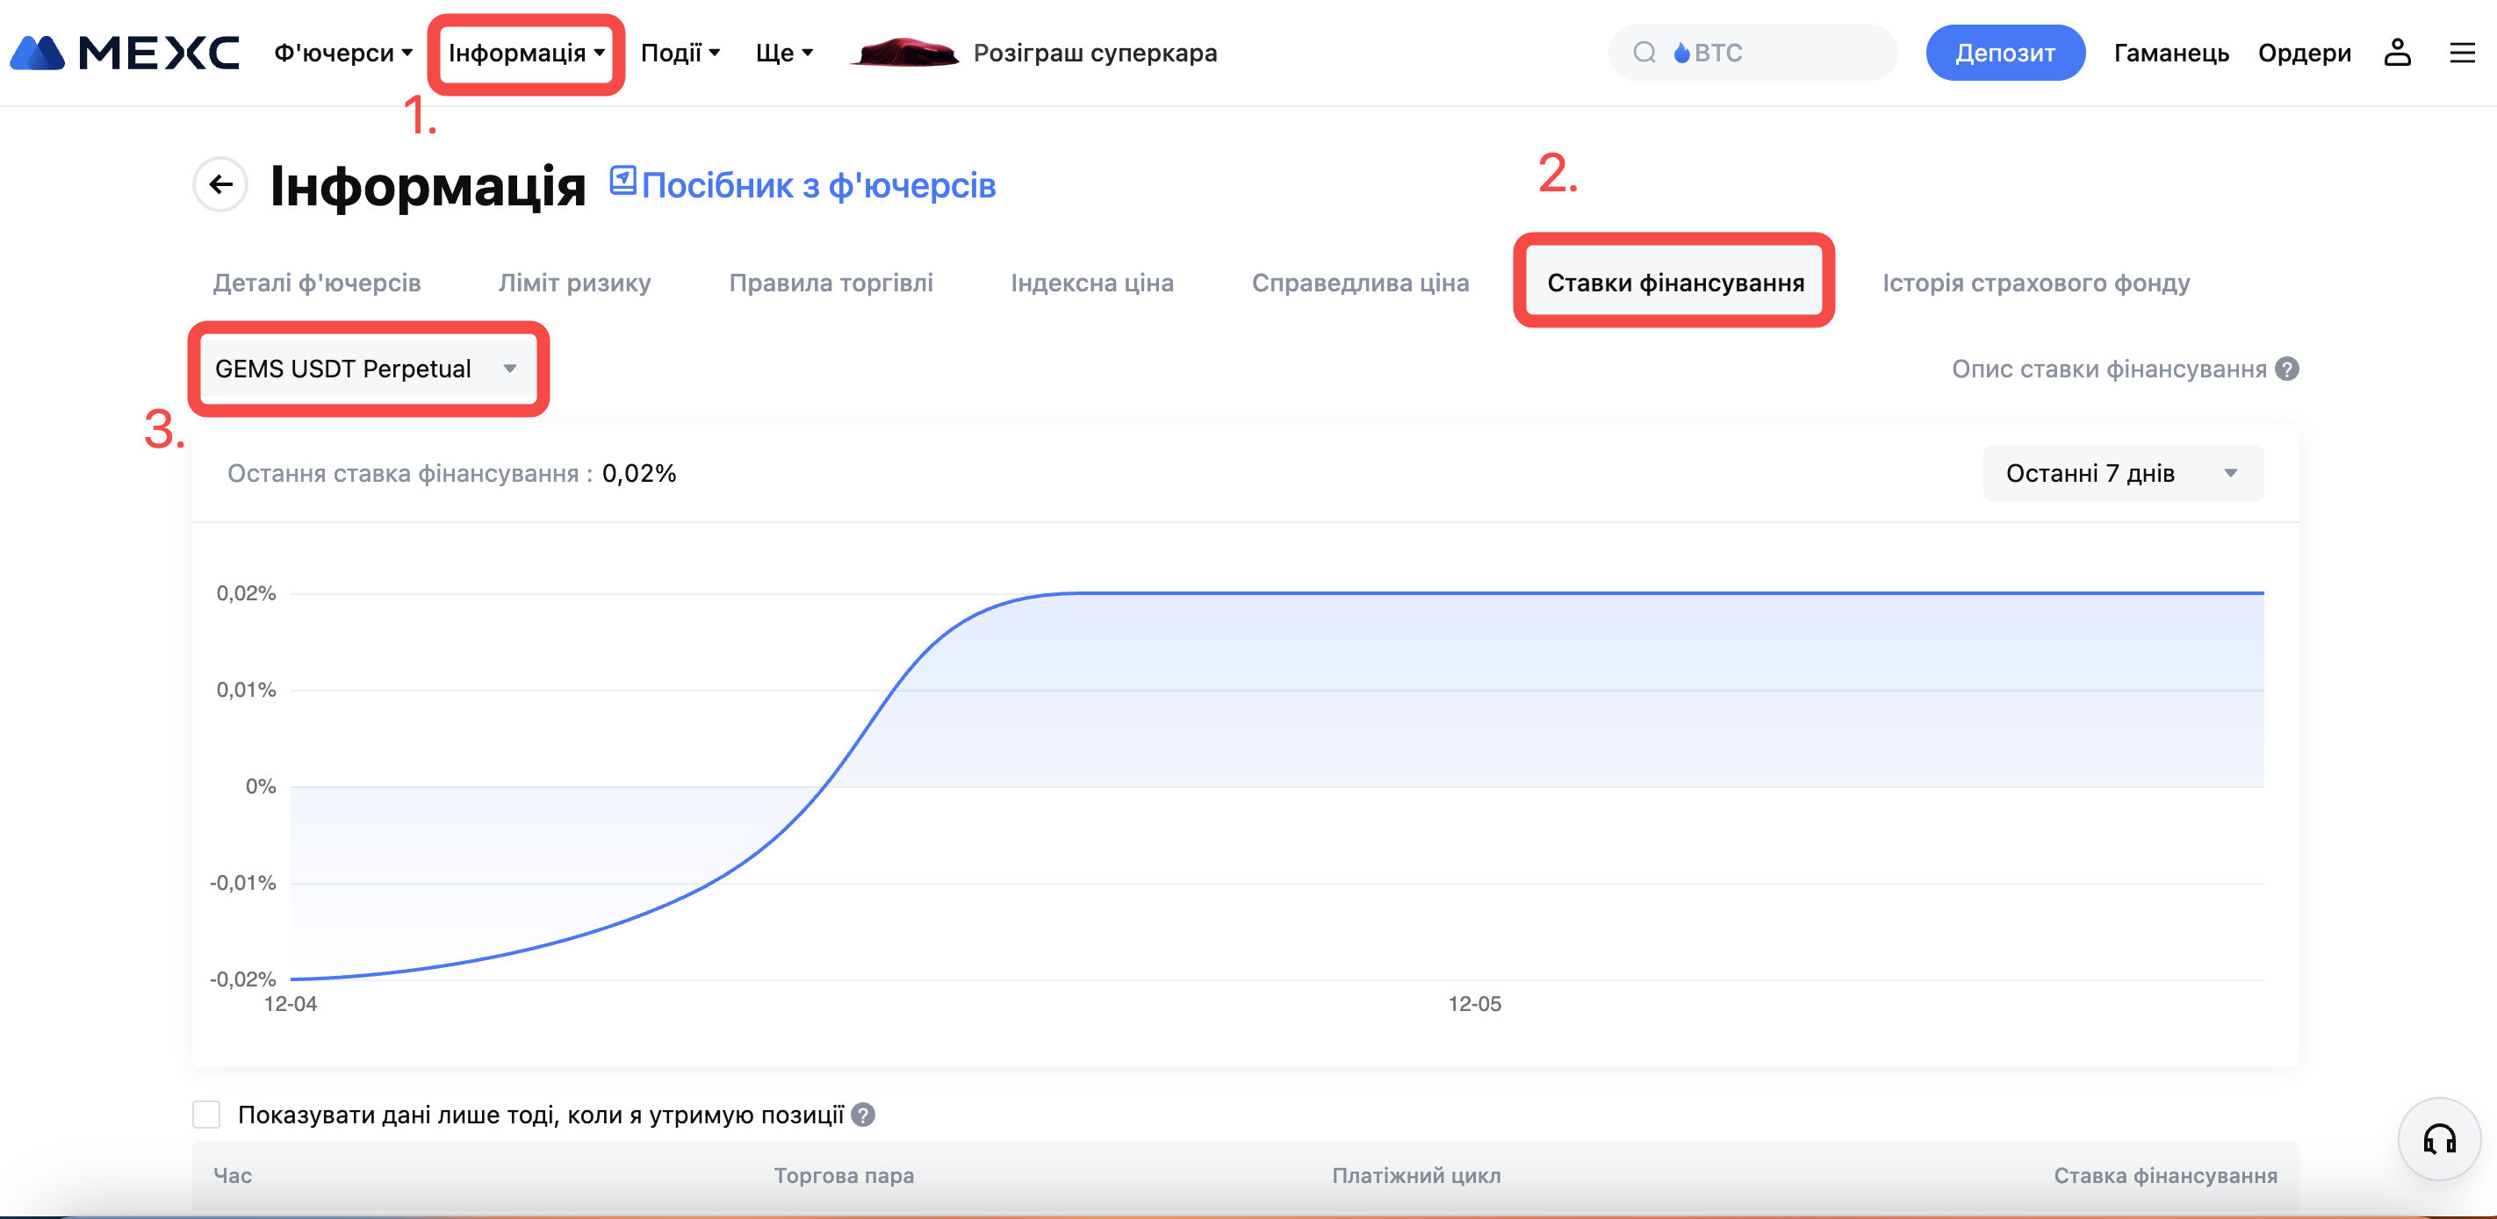
Task: Switch to the Індексна ціна tab
Action: click(1091, 283)
